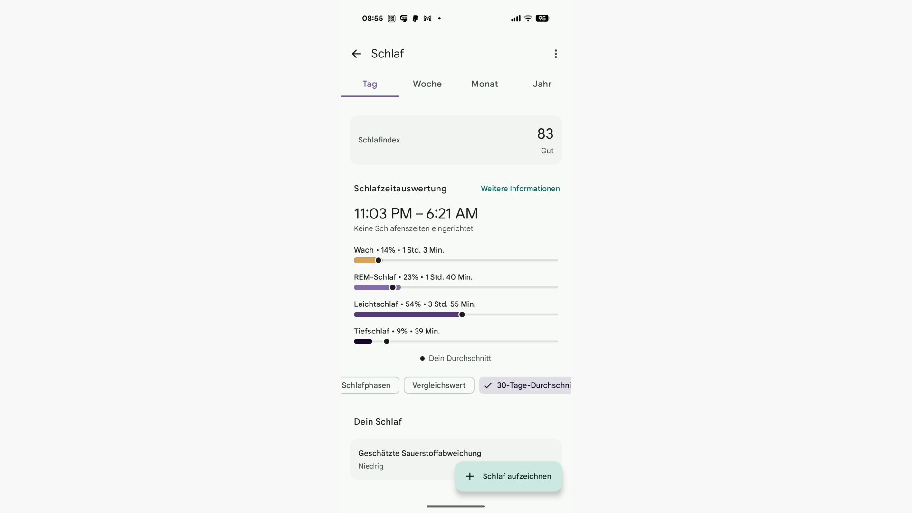
Task: Tap the battery indicator showing 95
Action: 542,19
